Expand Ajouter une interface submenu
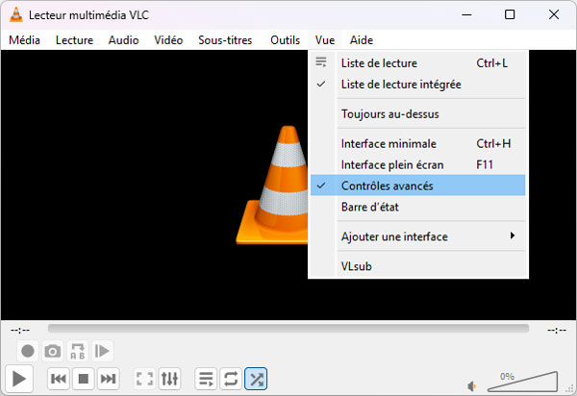 [x=417, y=236]
